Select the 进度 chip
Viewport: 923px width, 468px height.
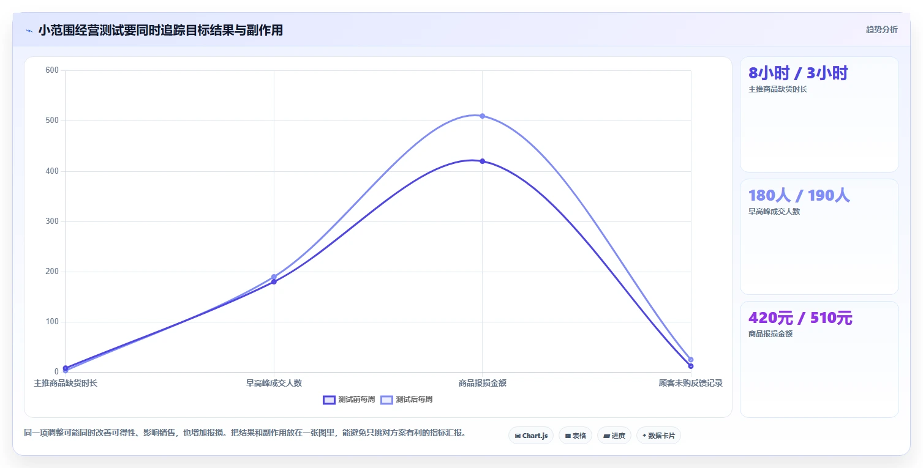[x=614, y=436]
